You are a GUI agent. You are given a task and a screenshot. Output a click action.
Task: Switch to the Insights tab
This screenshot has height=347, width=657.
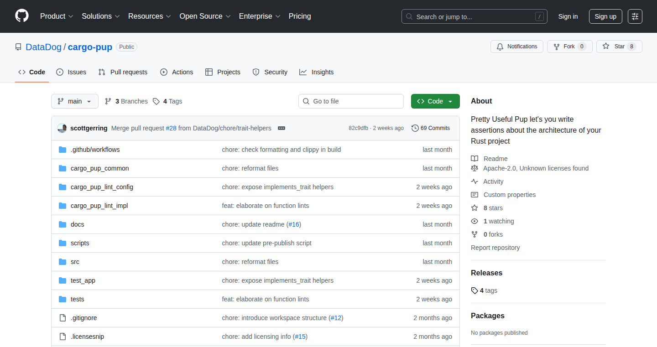point(316,72)
